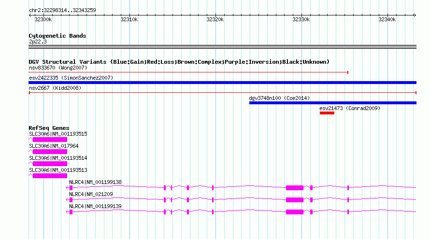Viewport: 430px width, 239px height.
Task: Select the SLC30A6 NM_017964 magenta exon block
Action: click(x=50, y=152)
